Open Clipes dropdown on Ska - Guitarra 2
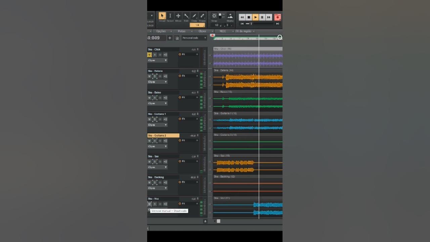Viewport: 430px width, 242px height. 157,147
